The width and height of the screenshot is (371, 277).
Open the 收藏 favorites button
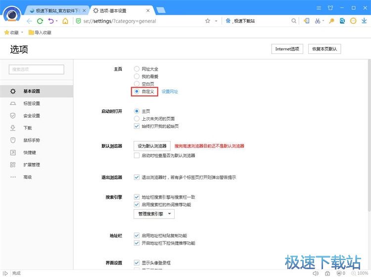tap(11, 33)
